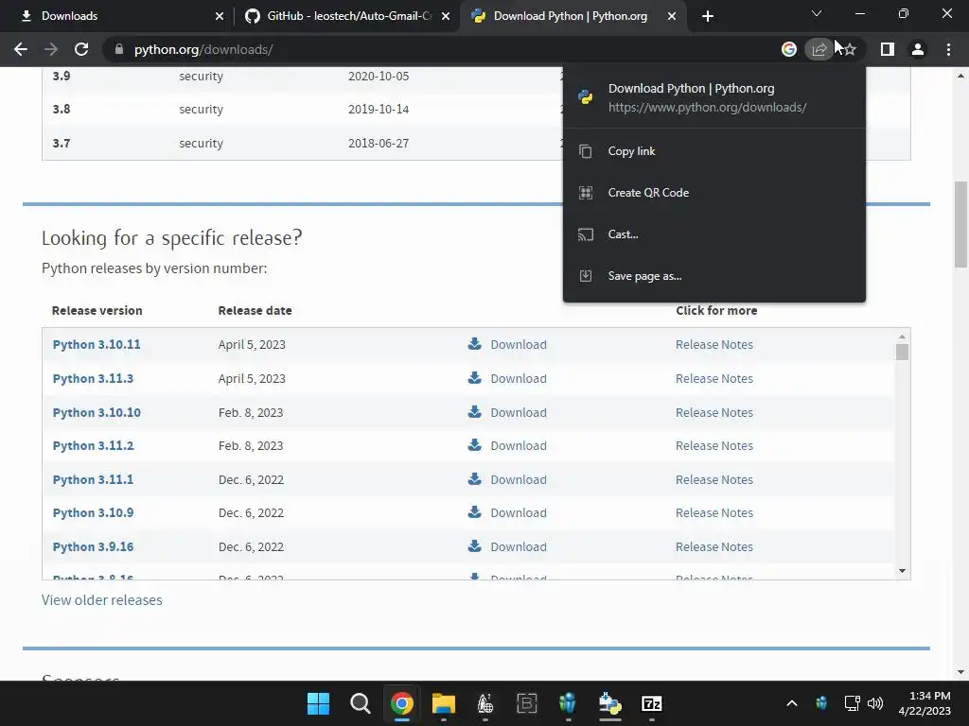Image resolution: width=969 pixels, height=726 pixels.
Task: Open the Python 3.11.2 release link
Action: coord(93,446)
